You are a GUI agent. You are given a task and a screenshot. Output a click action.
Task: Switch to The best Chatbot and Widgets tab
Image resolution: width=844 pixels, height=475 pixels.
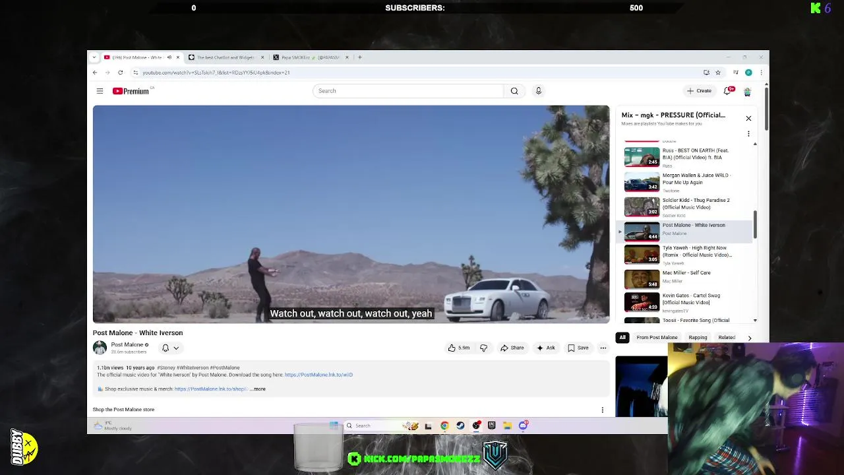pos(226,57)
